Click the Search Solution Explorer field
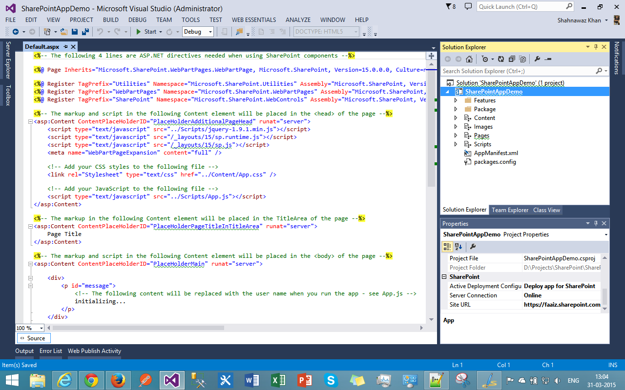The width and height of the screenshot is (625, 390). [x=524, y=71]
